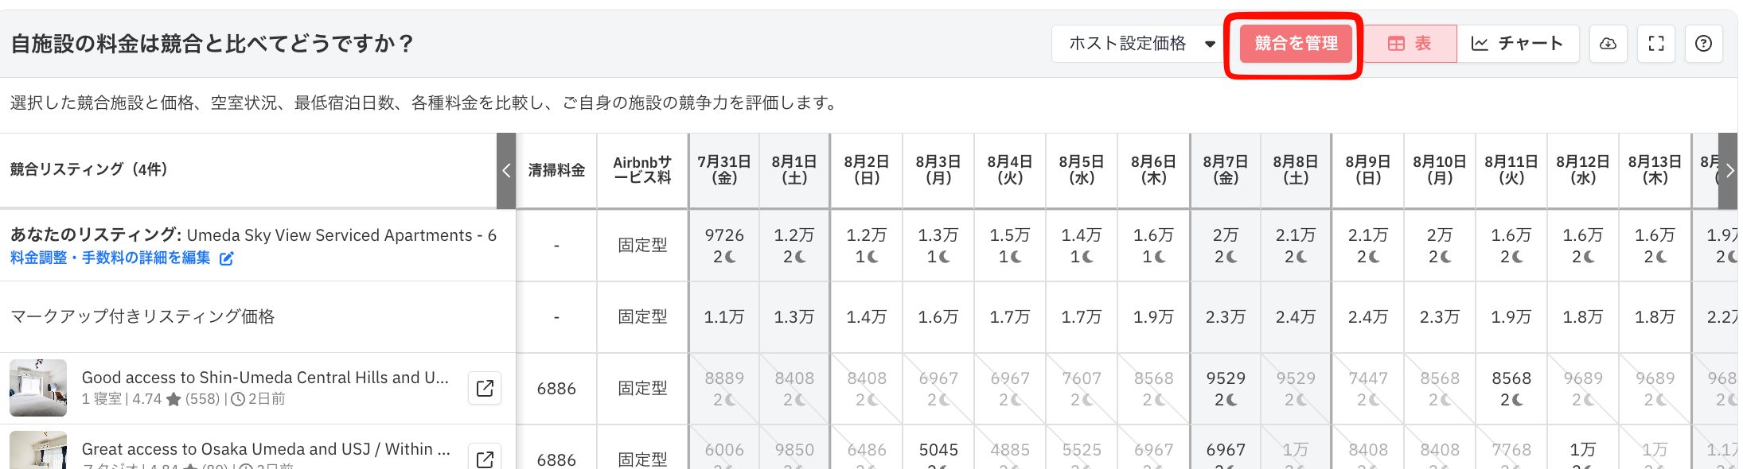Image resolution: width=1743 pixels, height=469 pixels.
Task: Click the 清掃料金 column header
Action: [556, 170]
